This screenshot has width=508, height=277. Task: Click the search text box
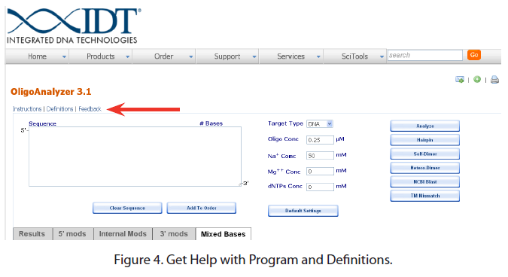click(424, 56)
